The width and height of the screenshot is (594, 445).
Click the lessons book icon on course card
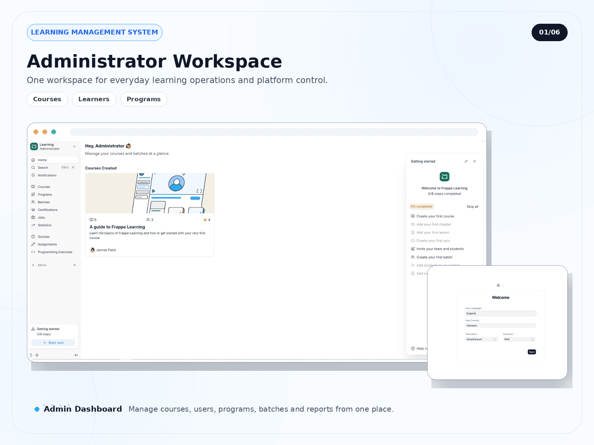[91, 220]
